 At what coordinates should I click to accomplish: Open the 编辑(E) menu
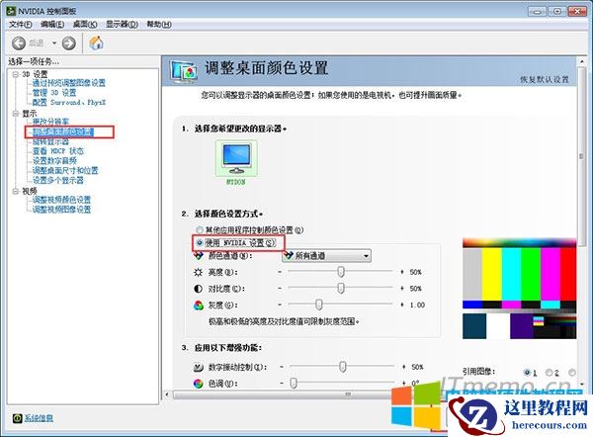tap(52, 25)
